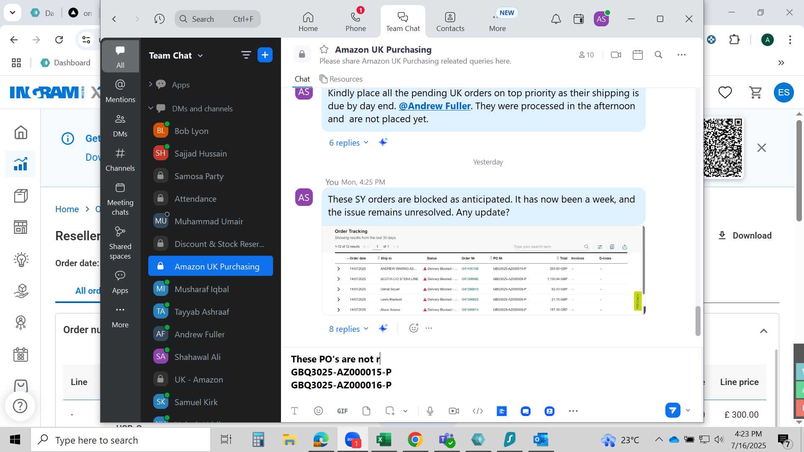The height and width of the screenshot is (452, 804).
Task: Select the DMs sidebar item
Action: click(x=120, y=126)
